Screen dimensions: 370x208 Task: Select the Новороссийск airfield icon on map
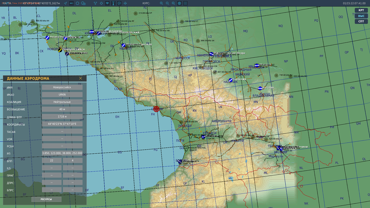[x=60, y=50]
